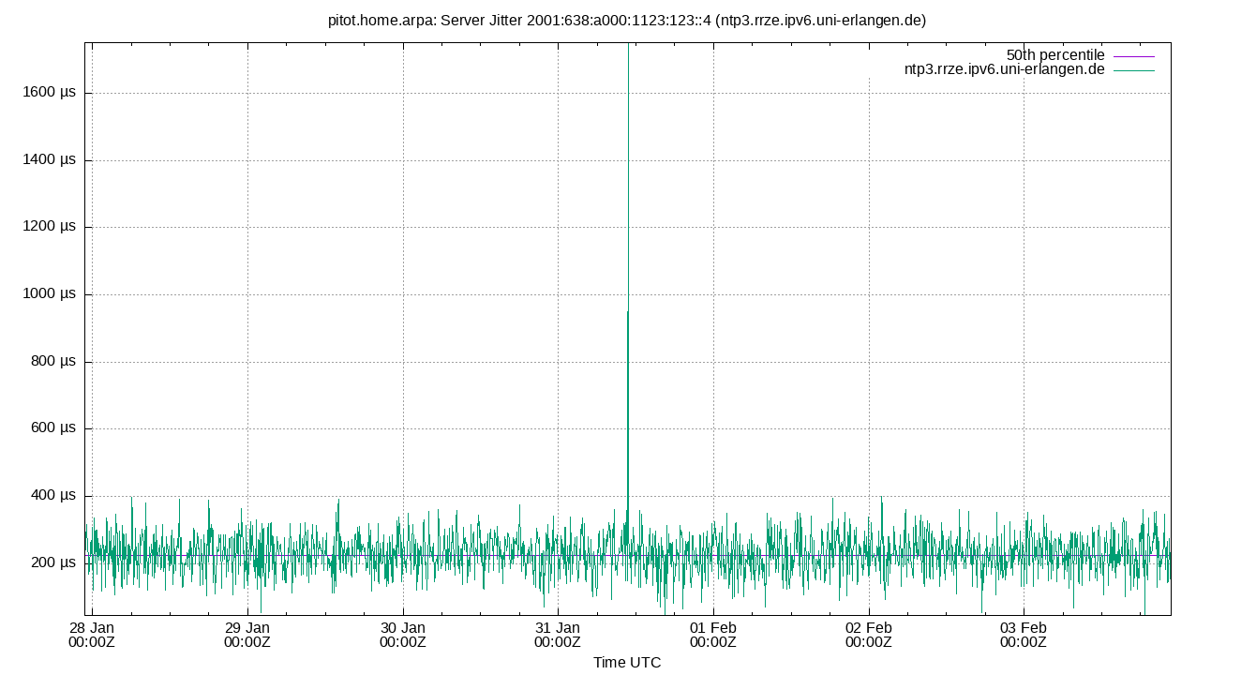
Task: Click the '50th percentile' legend entry
Action: [x=1054, y=54]
